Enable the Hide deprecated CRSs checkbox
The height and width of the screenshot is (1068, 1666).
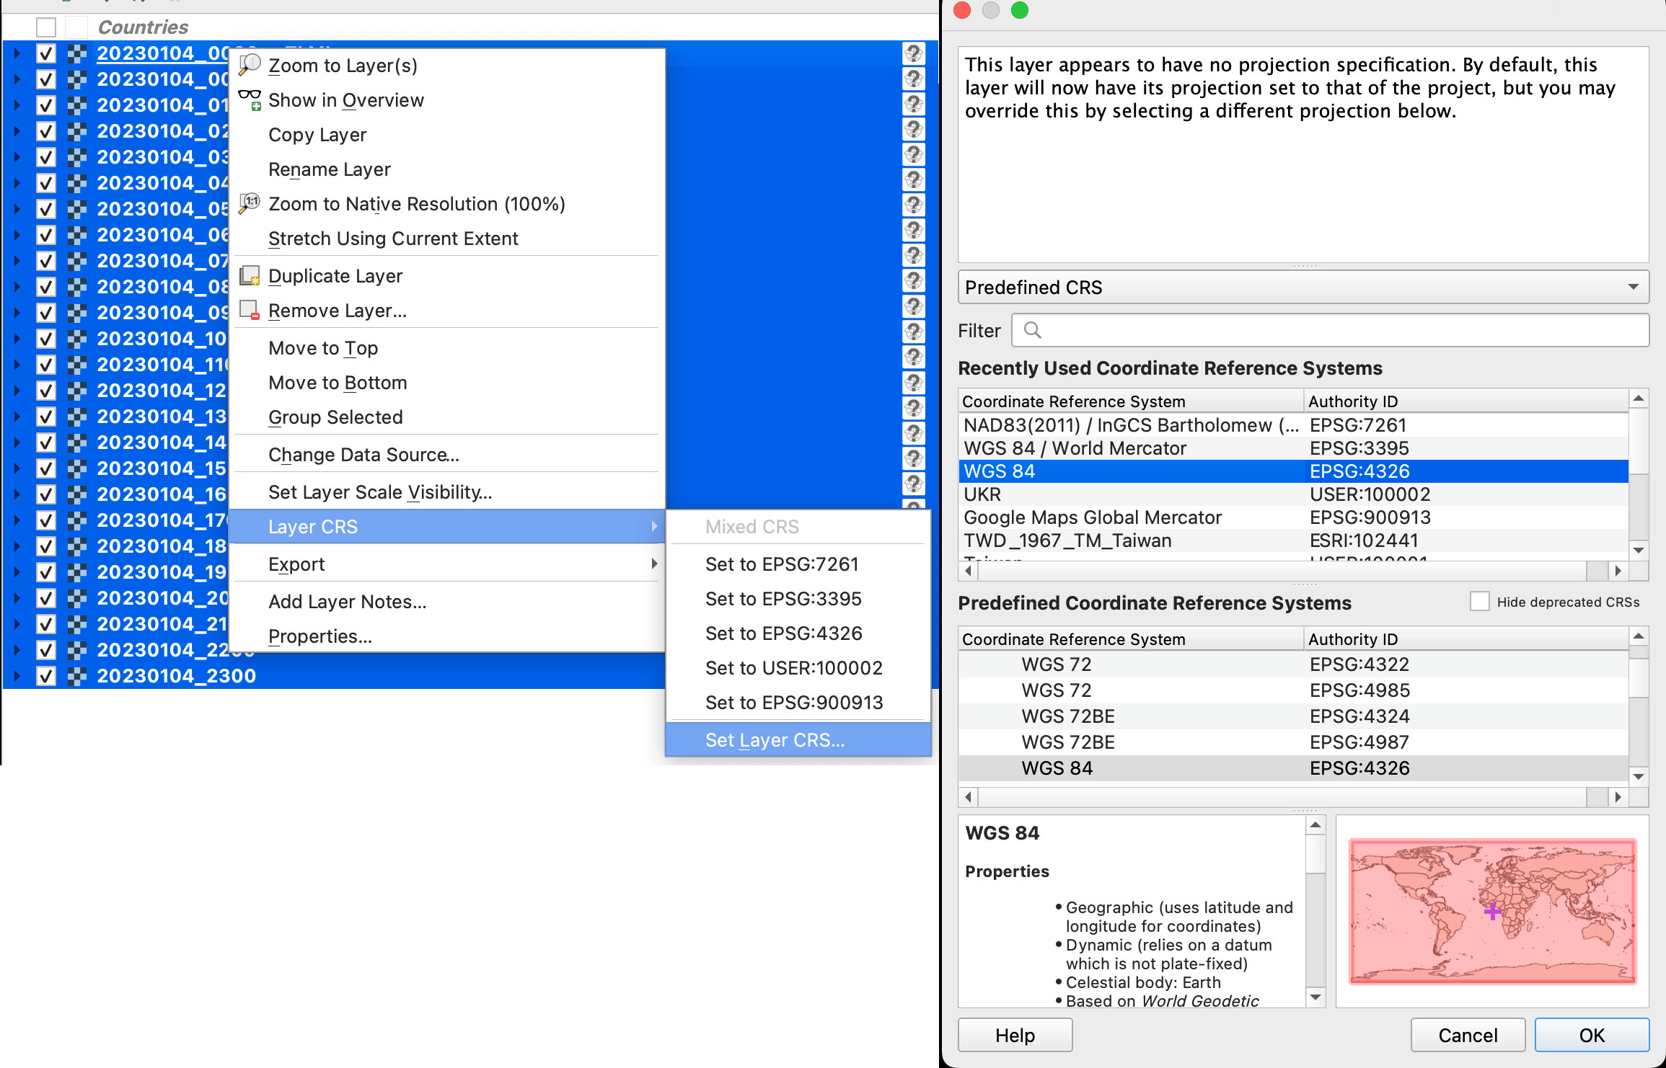tap(1479, 601)
